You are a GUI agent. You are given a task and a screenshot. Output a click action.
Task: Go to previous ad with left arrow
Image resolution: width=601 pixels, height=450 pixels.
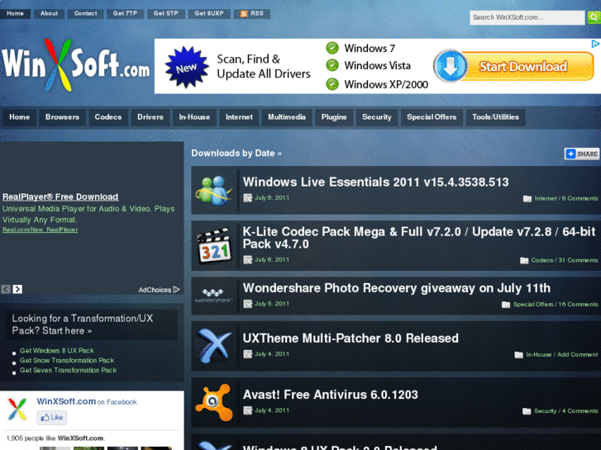[6, 289]
